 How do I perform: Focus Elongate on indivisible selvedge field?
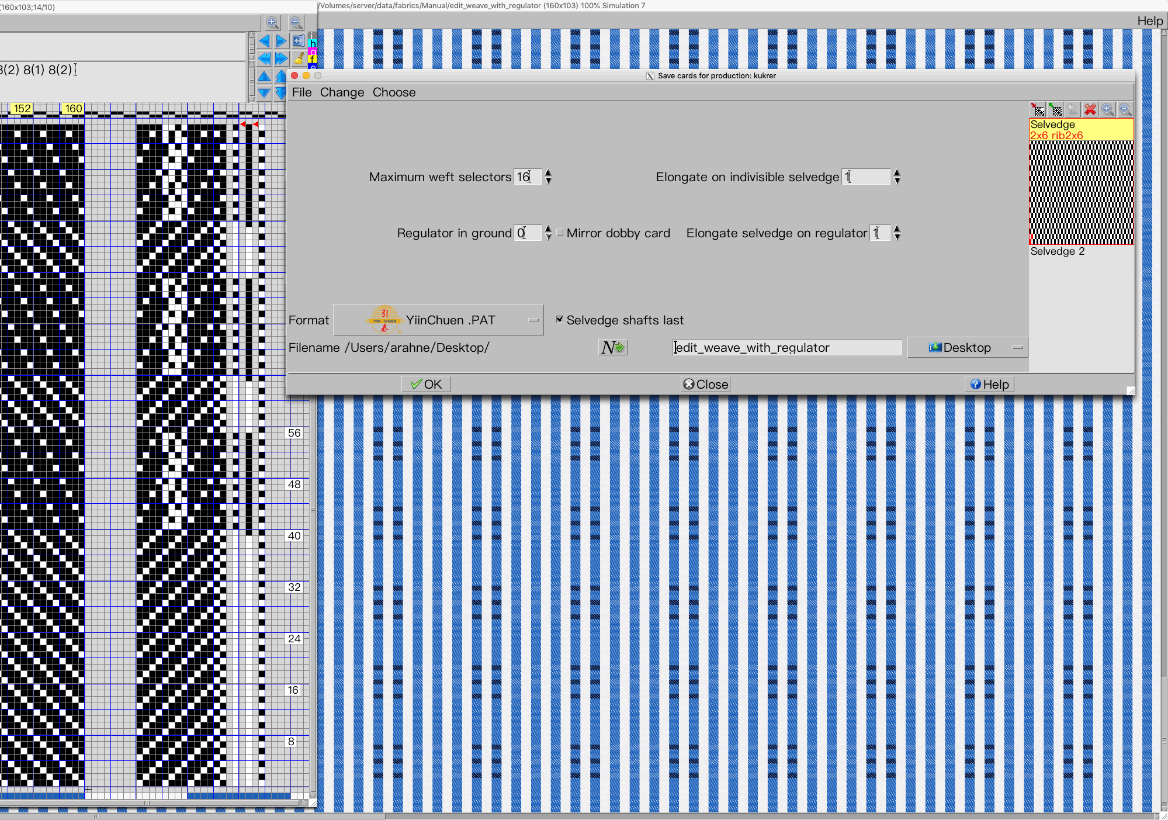866,177
